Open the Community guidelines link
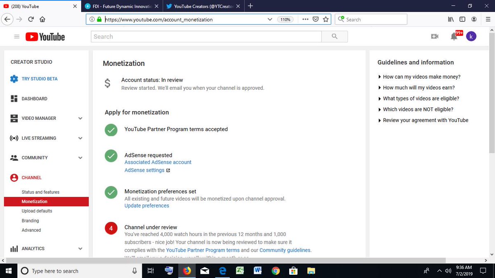Image resolution: width=495 pixels, height=278 pixels. [x=285, y=250]
